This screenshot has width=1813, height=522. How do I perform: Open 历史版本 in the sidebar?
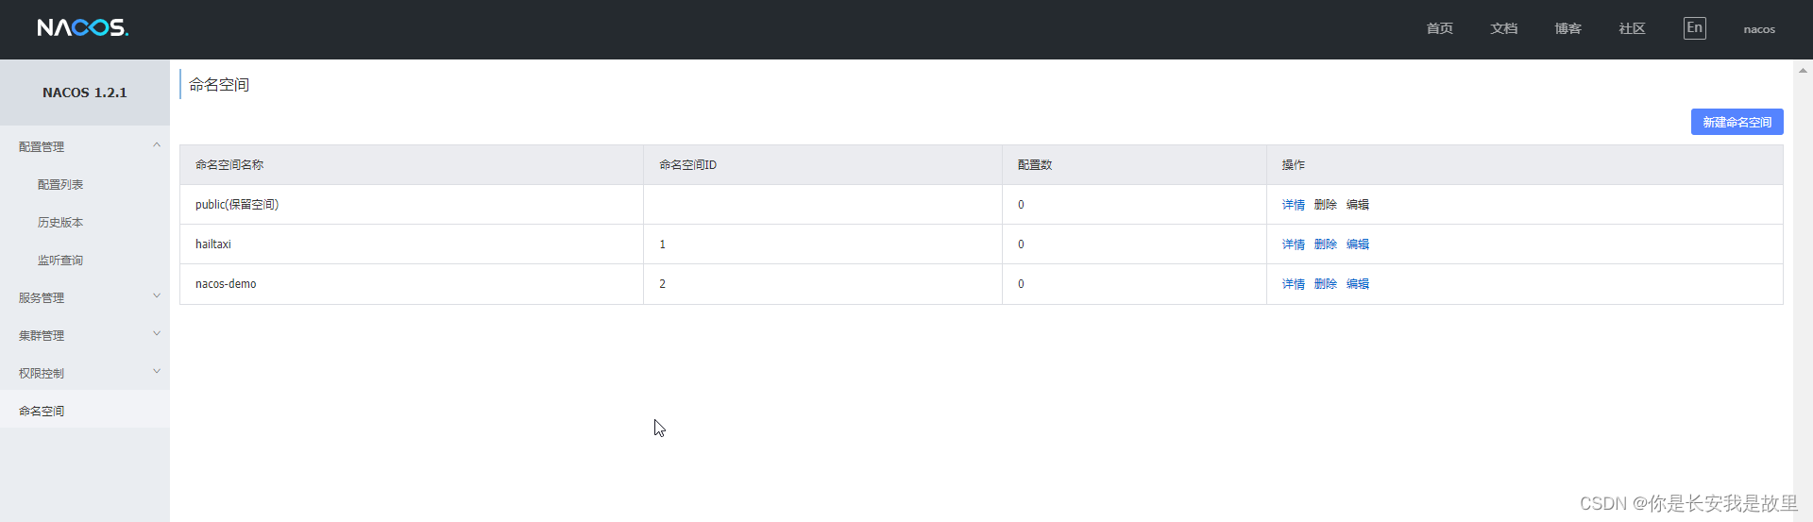point(60,223)
